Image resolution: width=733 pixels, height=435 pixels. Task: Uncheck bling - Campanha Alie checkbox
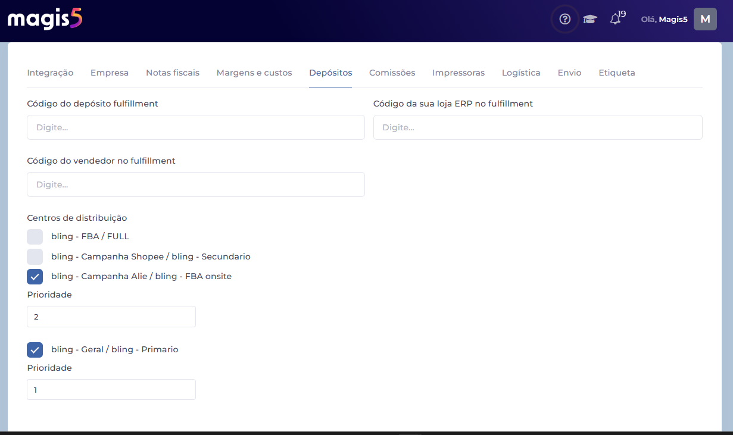[35, 277]
